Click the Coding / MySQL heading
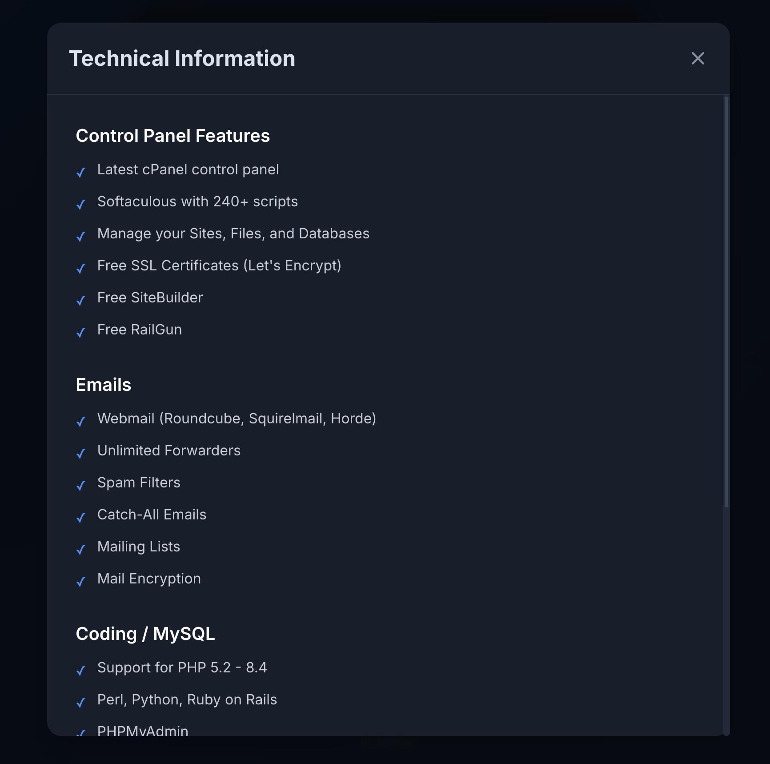 pos(145,634)
